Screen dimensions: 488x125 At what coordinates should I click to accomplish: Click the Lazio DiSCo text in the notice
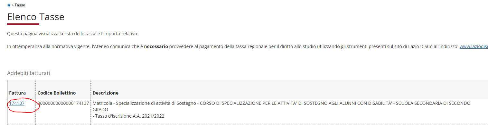tap(444, 46)
